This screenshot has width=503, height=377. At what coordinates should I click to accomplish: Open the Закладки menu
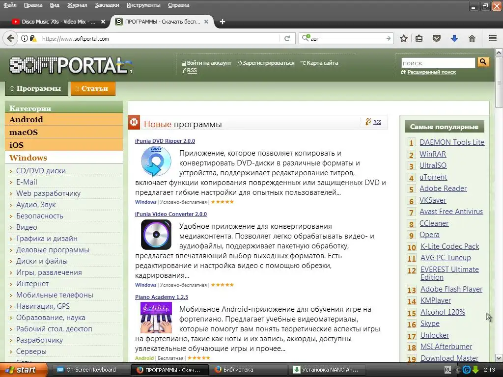(107, 5)
